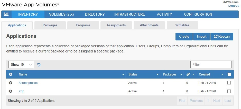The image size is (241, 109).
Task: Sort by Name column arrow
Action: point(123,74)
